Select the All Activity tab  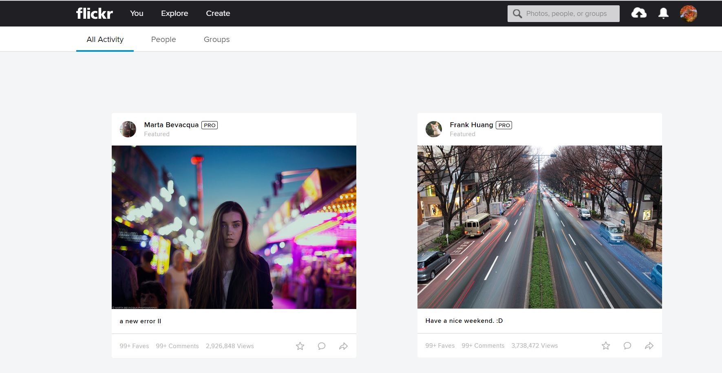pos(105,40)
